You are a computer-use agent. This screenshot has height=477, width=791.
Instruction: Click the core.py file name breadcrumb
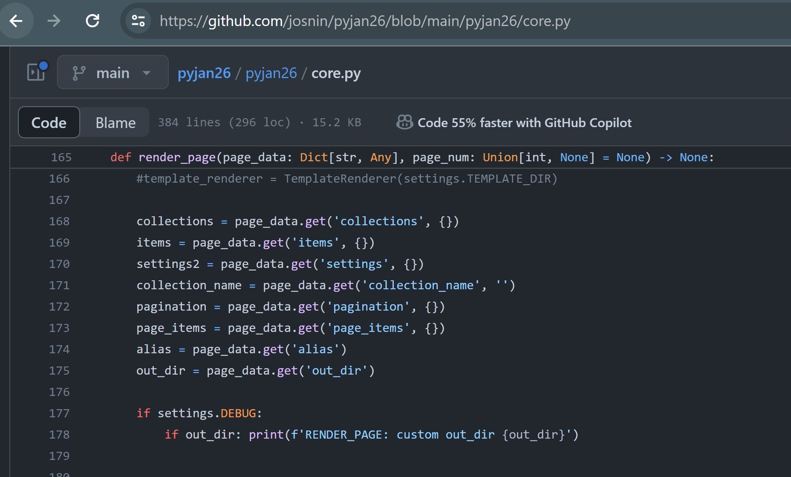(336, 73)
